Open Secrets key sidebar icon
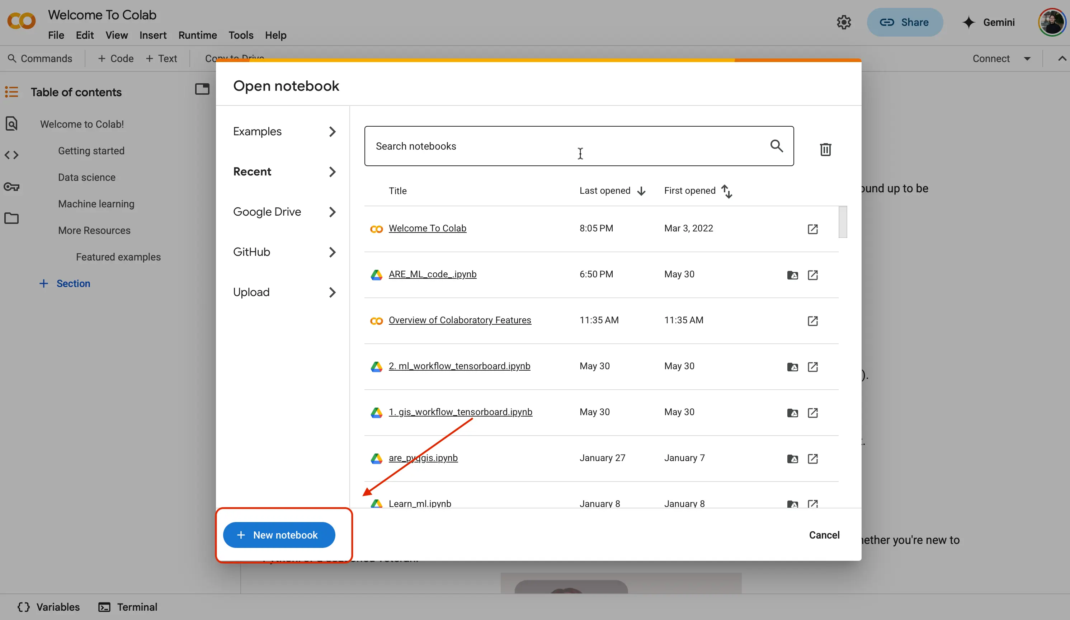 click(x=11, y=187)
